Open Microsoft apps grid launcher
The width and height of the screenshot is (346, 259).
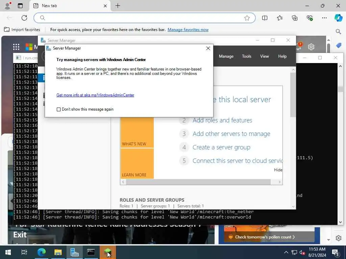16,47
